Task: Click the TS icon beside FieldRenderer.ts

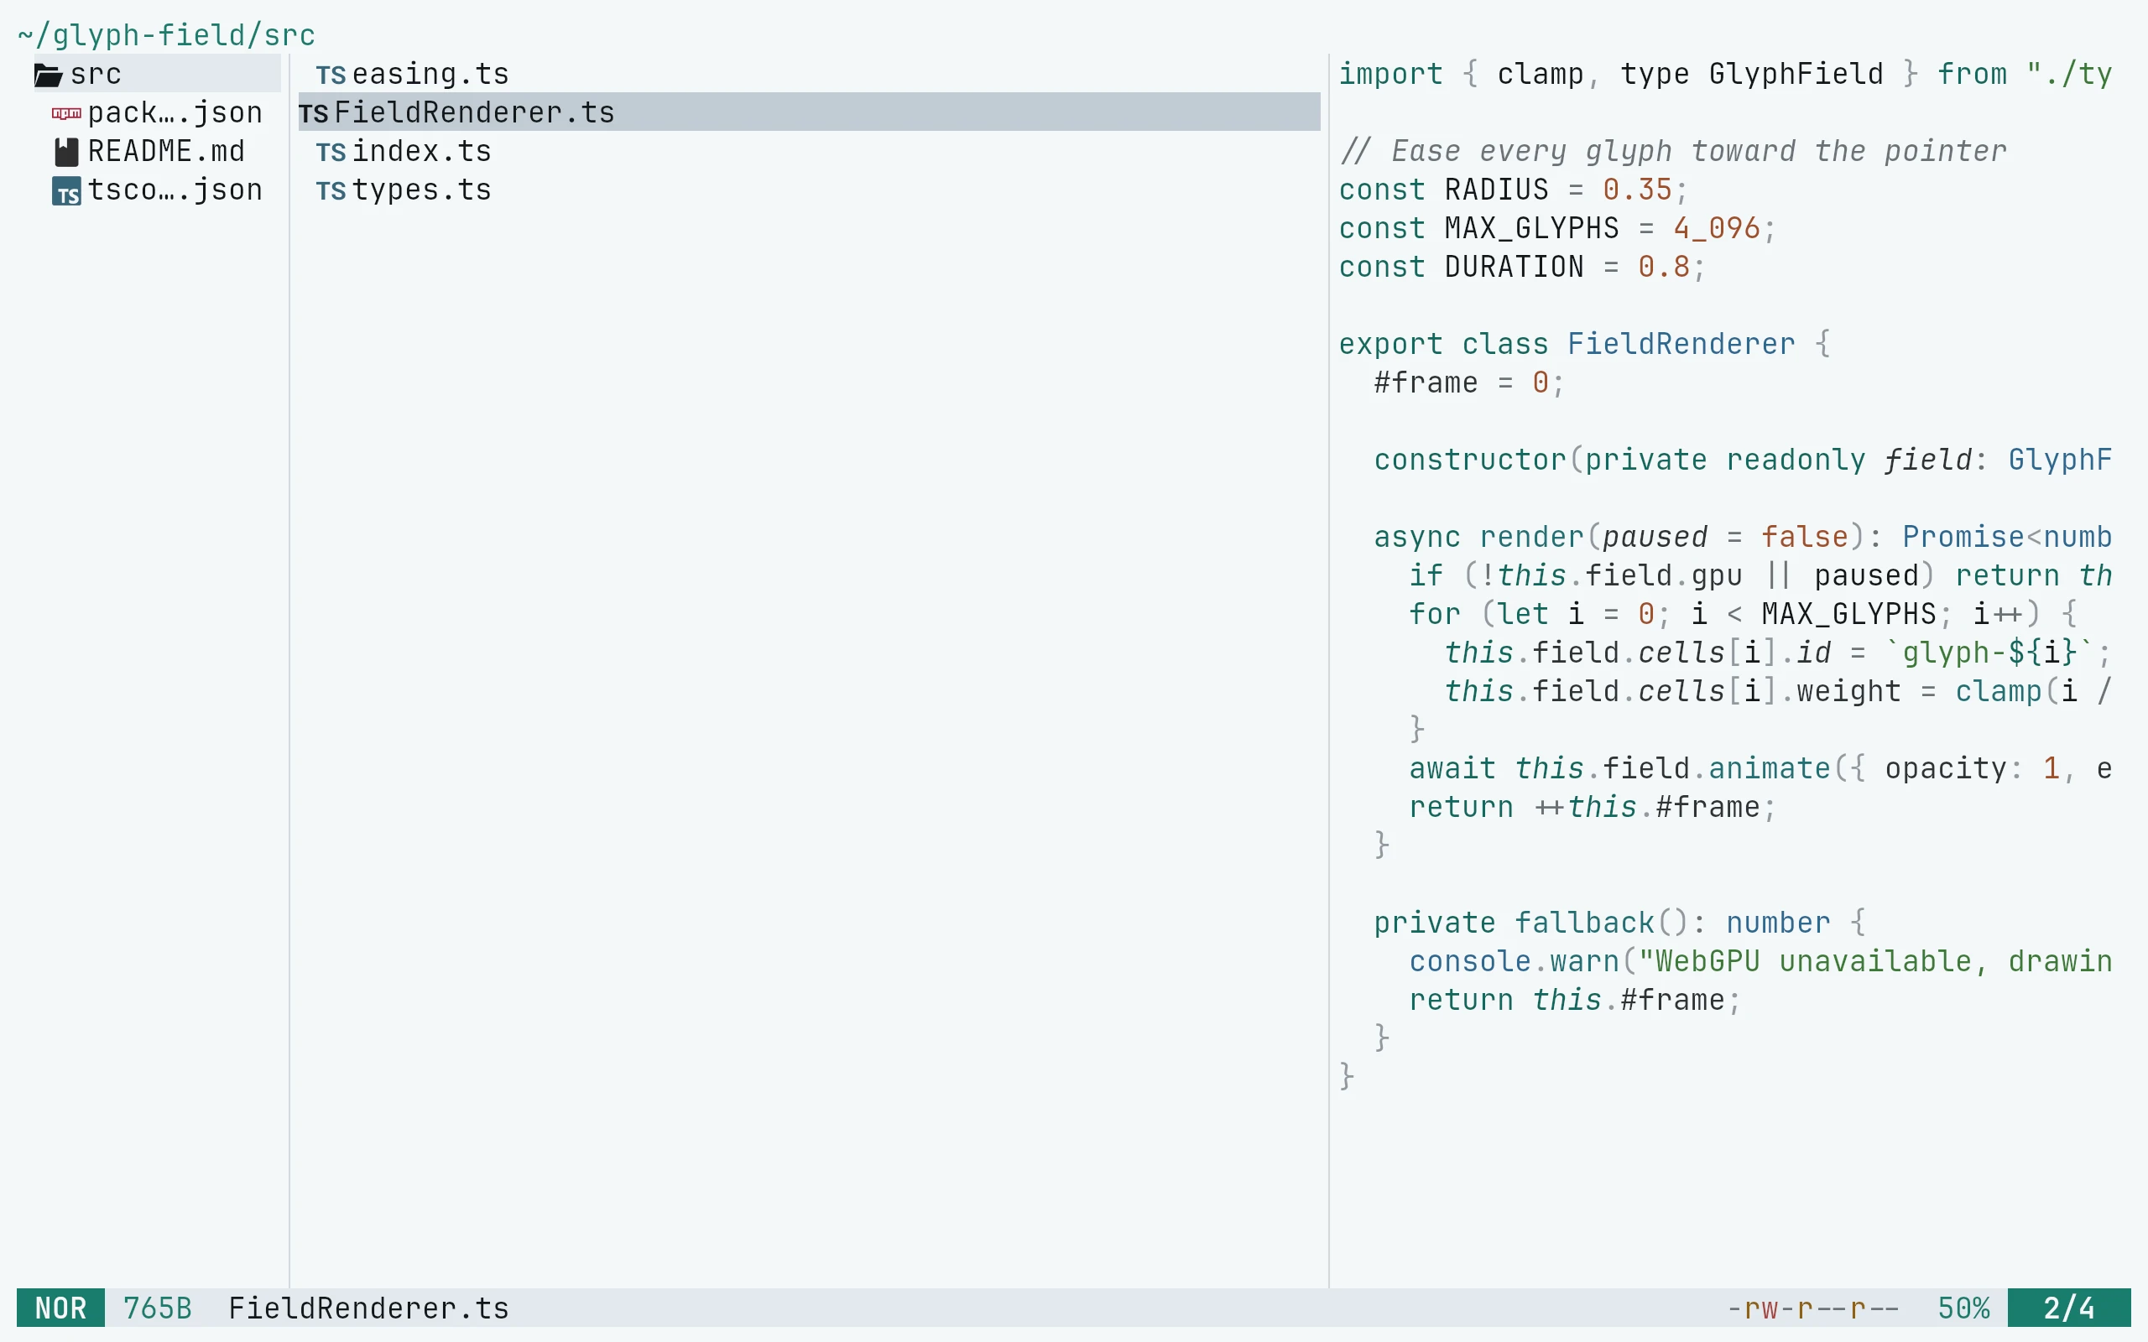Action: tap(313, 113)
